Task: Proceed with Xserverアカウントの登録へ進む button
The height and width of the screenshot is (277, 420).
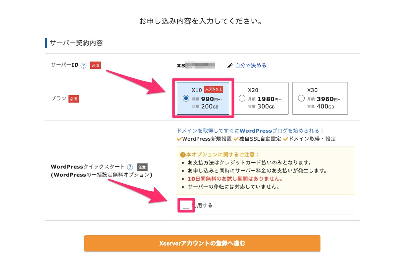Action: (x=202, y=244)
